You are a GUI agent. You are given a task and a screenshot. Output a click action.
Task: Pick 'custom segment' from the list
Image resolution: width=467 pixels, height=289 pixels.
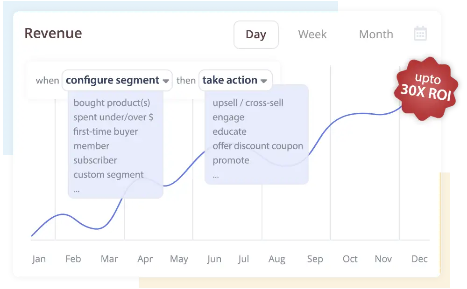click(x=108, y=174)
